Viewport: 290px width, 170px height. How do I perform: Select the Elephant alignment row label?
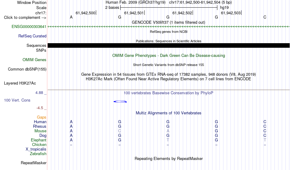click(x=38, y=140)
